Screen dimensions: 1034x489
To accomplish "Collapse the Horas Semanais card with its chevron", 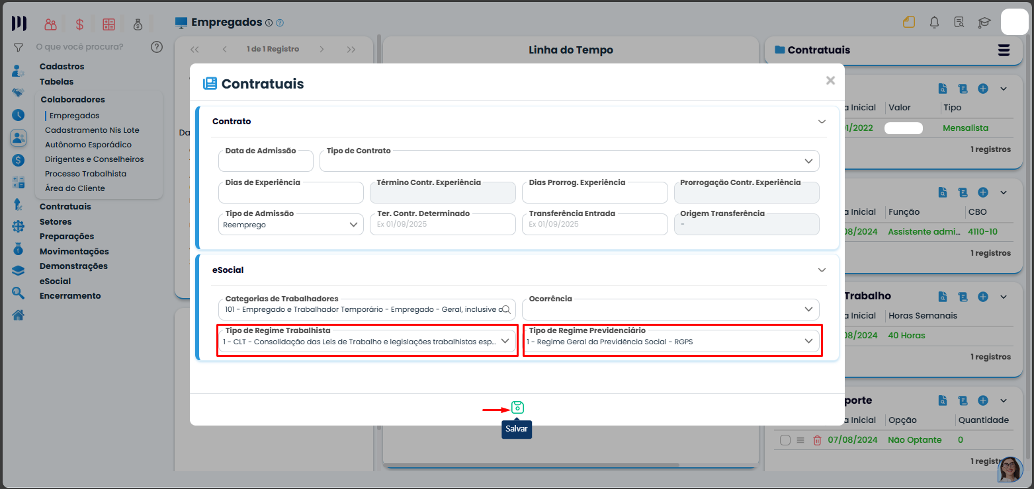I will 1003,296.
